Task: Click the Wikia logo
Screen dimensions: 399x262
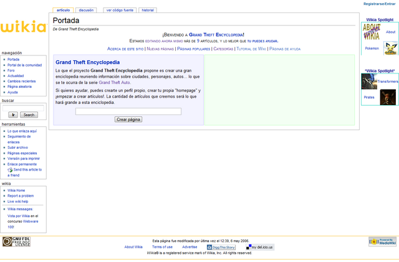Action: click(24, 26)
